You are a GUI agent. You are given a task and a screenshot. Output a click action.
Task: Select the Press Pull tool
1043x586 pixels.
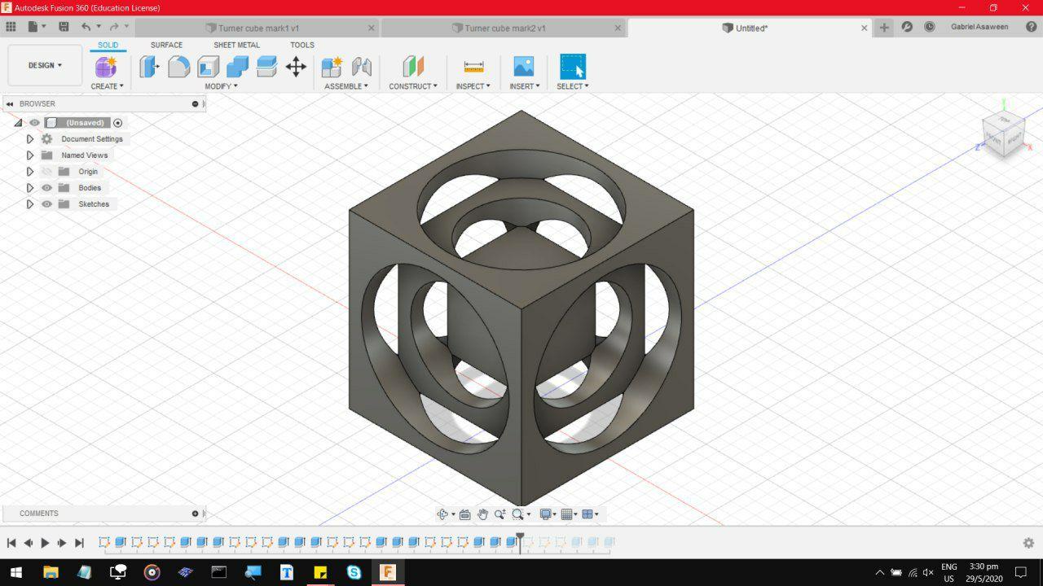pos(149,67)
